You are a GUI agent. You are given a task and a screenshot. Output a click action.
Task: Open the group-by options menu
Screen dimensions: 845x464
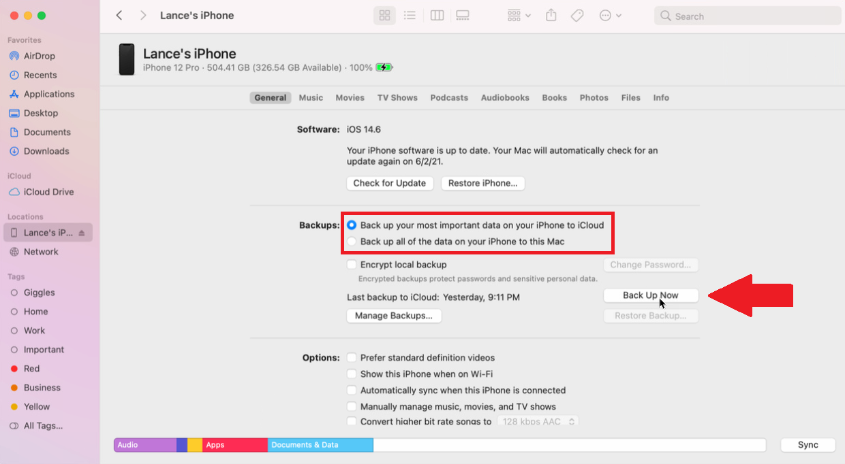tap(519, 15)
